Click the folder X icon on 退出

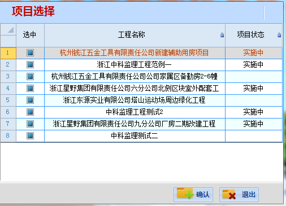229,194
